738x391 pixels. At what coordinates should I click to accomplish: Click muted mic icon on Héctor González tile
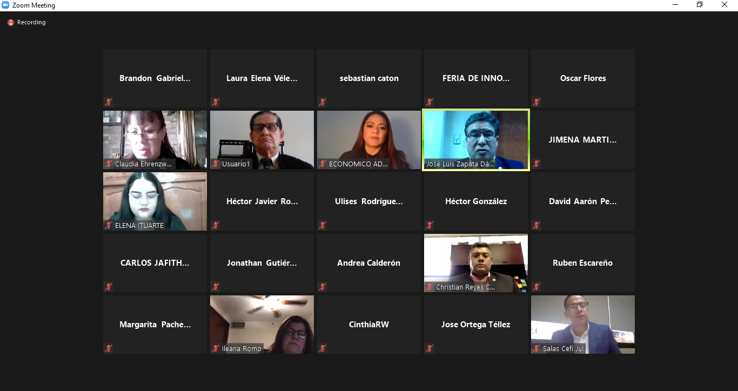point(430,225)
